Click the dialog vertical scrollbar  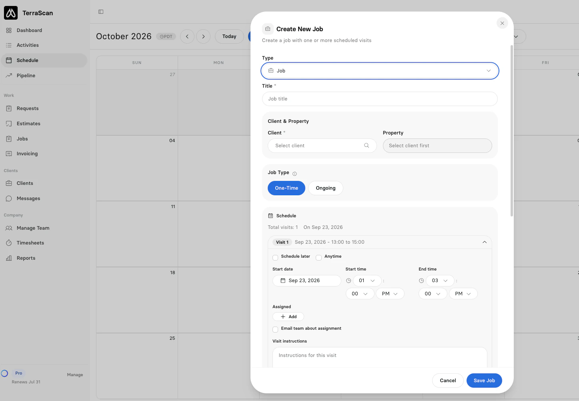(511, 131)
